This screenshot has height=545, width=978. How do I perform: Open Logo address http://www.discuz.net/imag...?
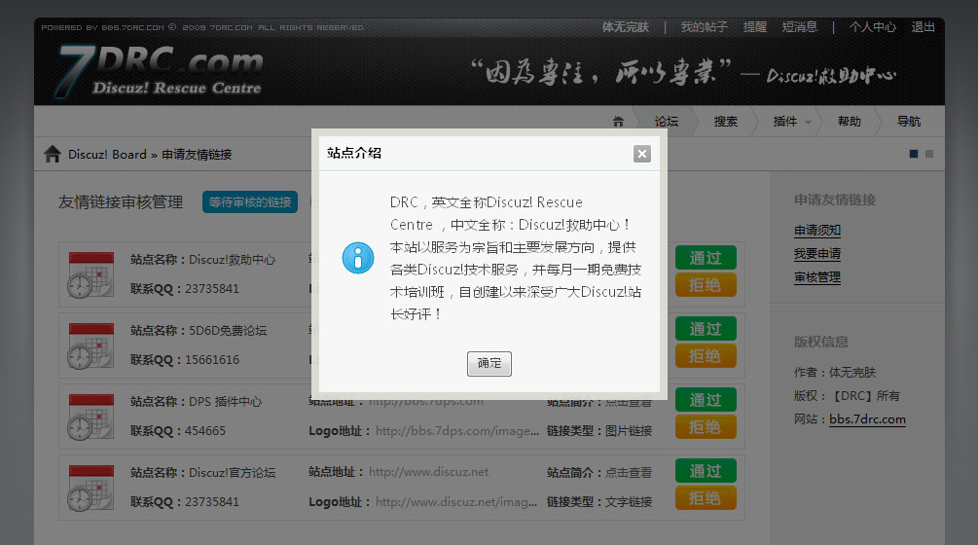click(456, 502)
